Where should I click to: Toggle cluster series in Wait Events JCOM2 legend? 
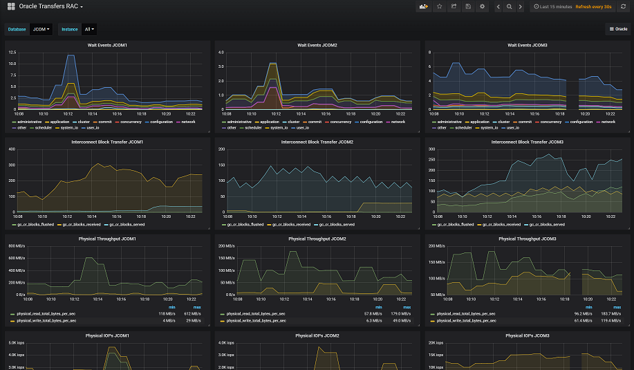coord(294,122)
